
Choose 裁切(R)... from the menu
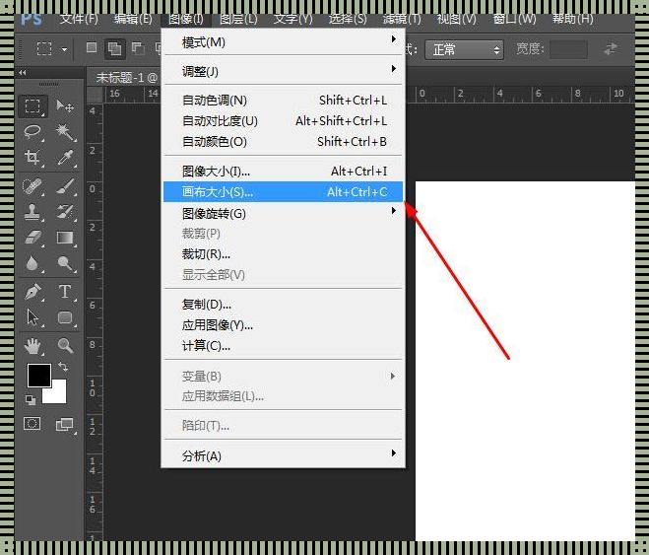pyautogui.click(x=283, y=254)
